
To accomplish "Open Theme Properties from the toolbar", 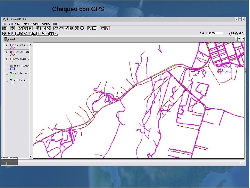I will click(x=20, y=28).
